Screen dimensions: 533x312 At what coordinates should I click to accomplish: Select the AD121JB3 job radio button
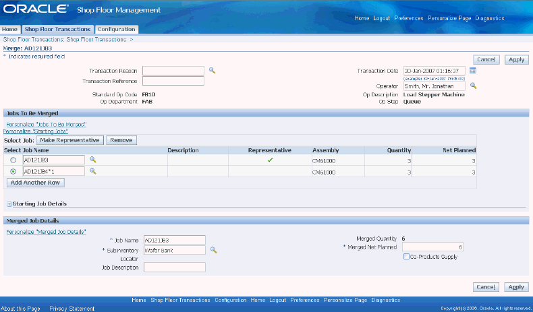[x=13, y=160]
